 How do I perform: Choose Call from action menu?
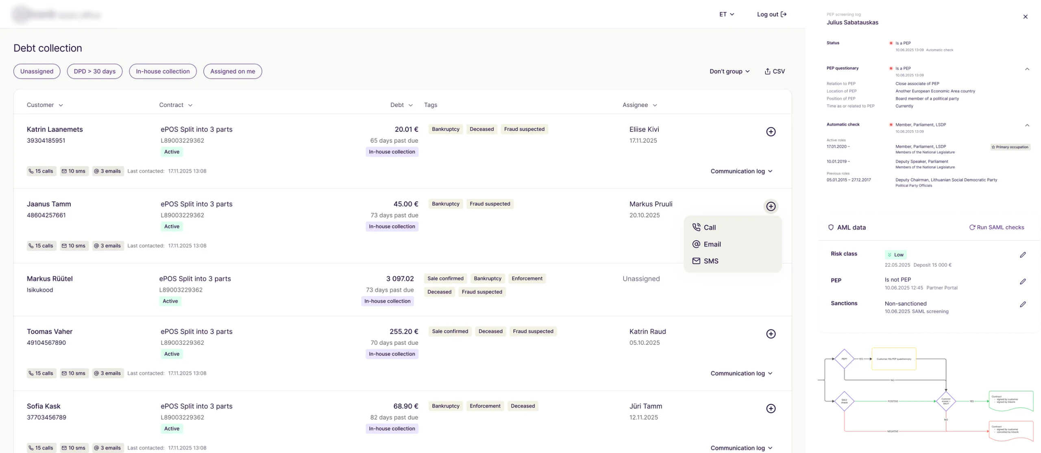click(x=732, y=227)
